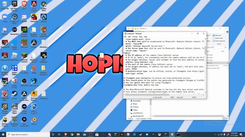This screenshot has height=137, width=245.
Task: Open Notepad Format menu
Action: [135, 37]
